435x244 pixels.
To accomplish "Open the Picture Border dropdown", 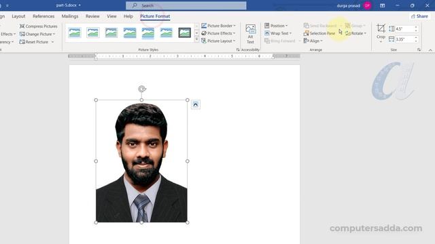I will pos(218,26).
